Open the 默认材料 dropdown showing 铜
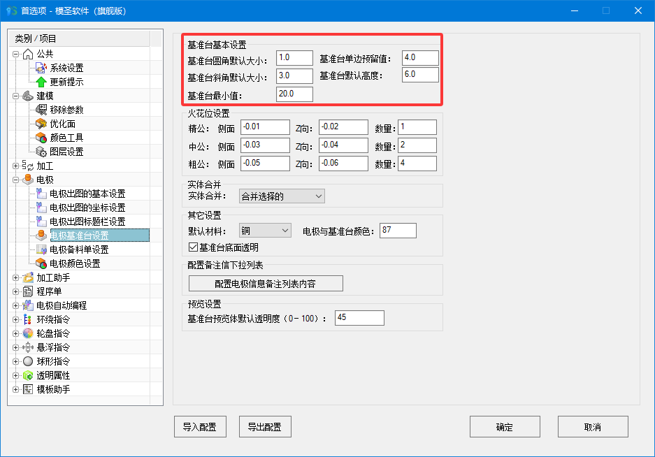 click(x=265, y=231)
